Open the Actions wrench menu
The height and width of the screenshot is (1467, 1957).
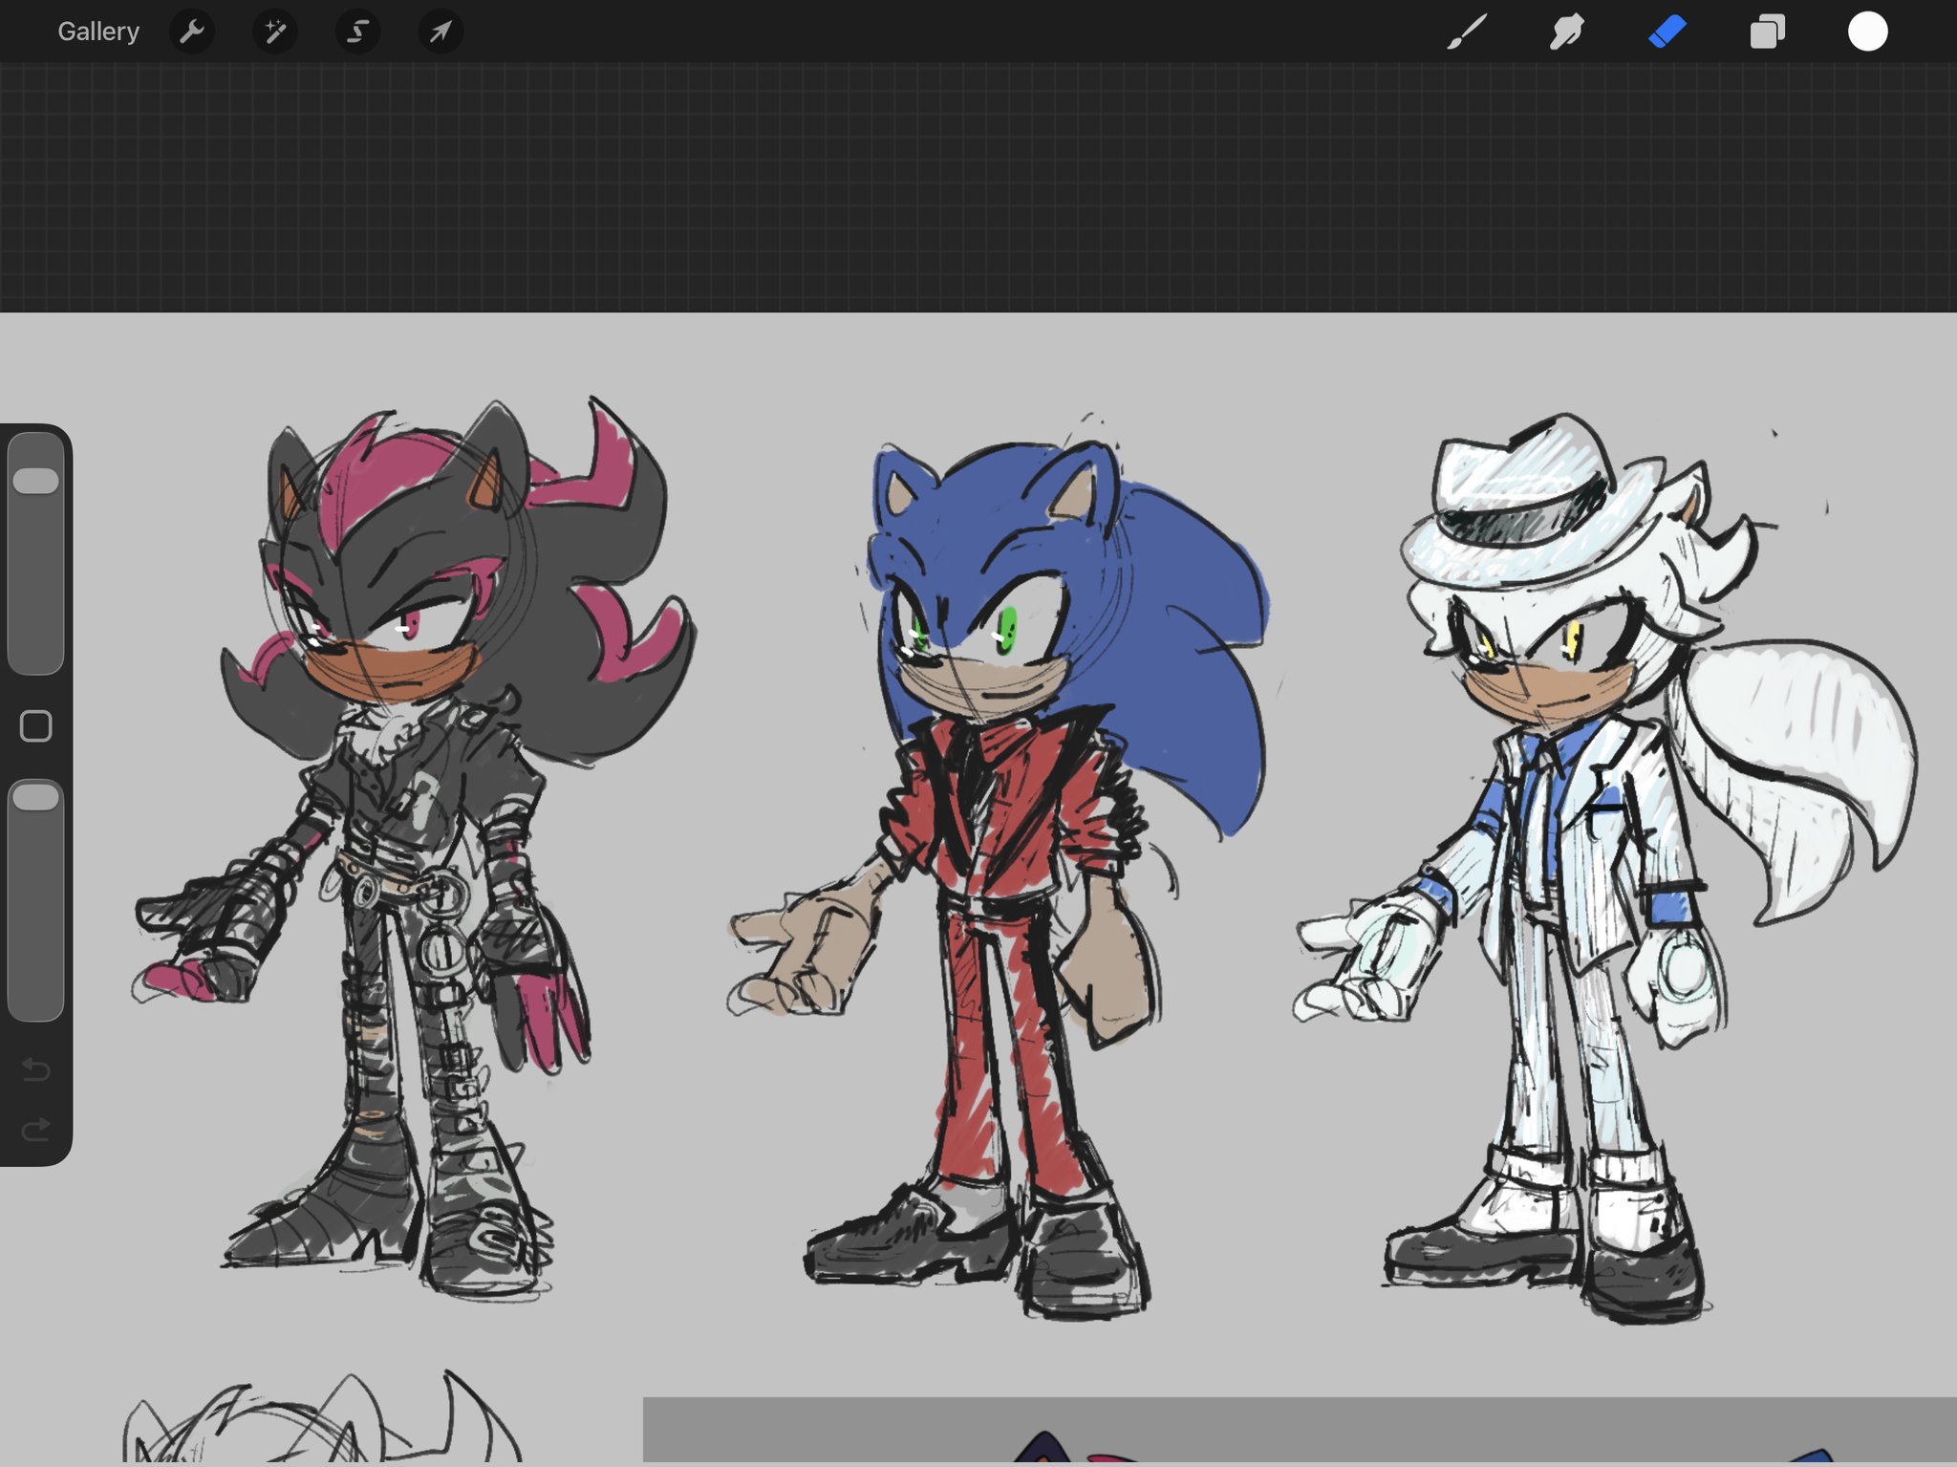[191, 32]
